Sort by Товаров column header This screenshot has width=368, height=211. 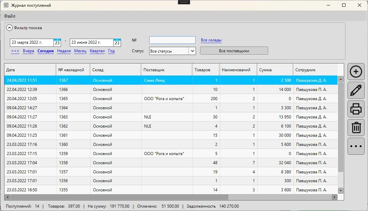(x=206, y=70)
